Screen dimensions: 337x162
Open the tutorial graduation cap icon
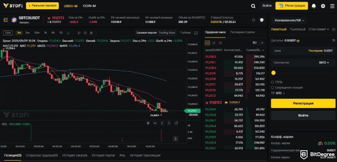[x=262, y=20]
